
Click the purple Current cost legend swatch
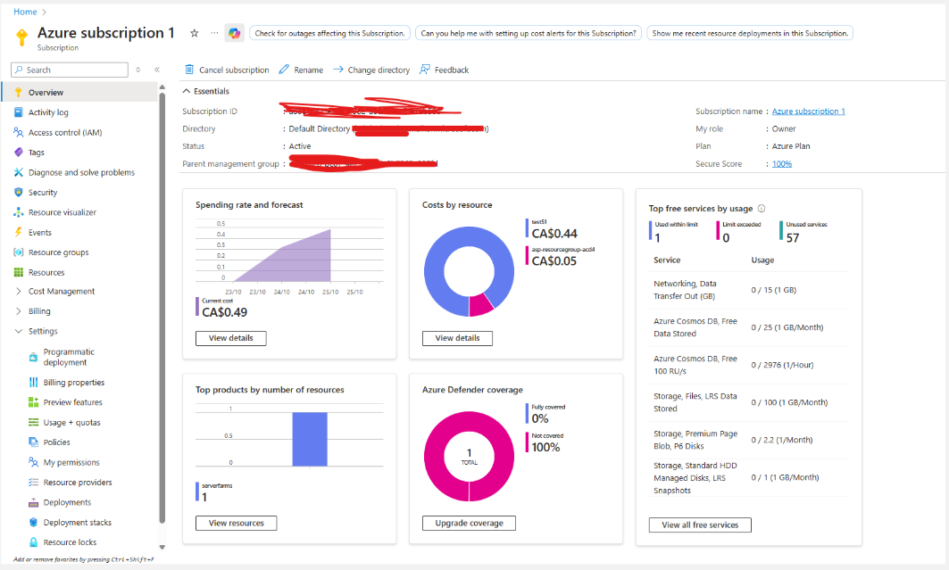(197, 307)
